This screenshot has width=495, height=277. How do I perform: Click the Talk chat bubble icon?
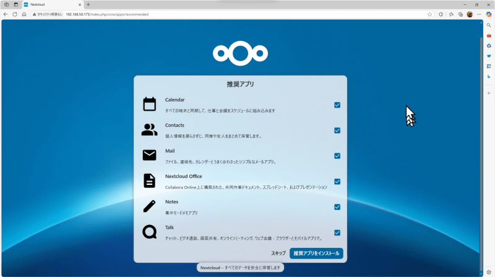(149, 232)
